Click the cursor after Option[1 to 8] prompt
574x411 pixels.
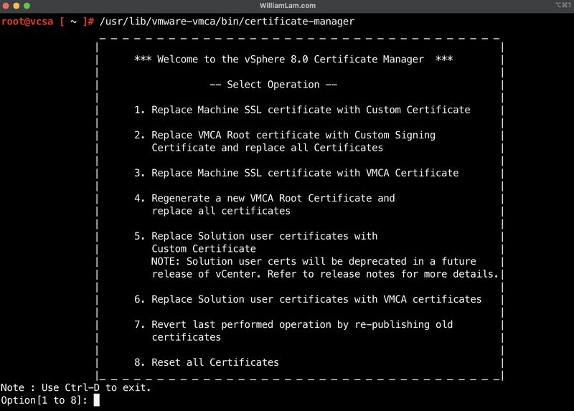(x=96, y=400)
